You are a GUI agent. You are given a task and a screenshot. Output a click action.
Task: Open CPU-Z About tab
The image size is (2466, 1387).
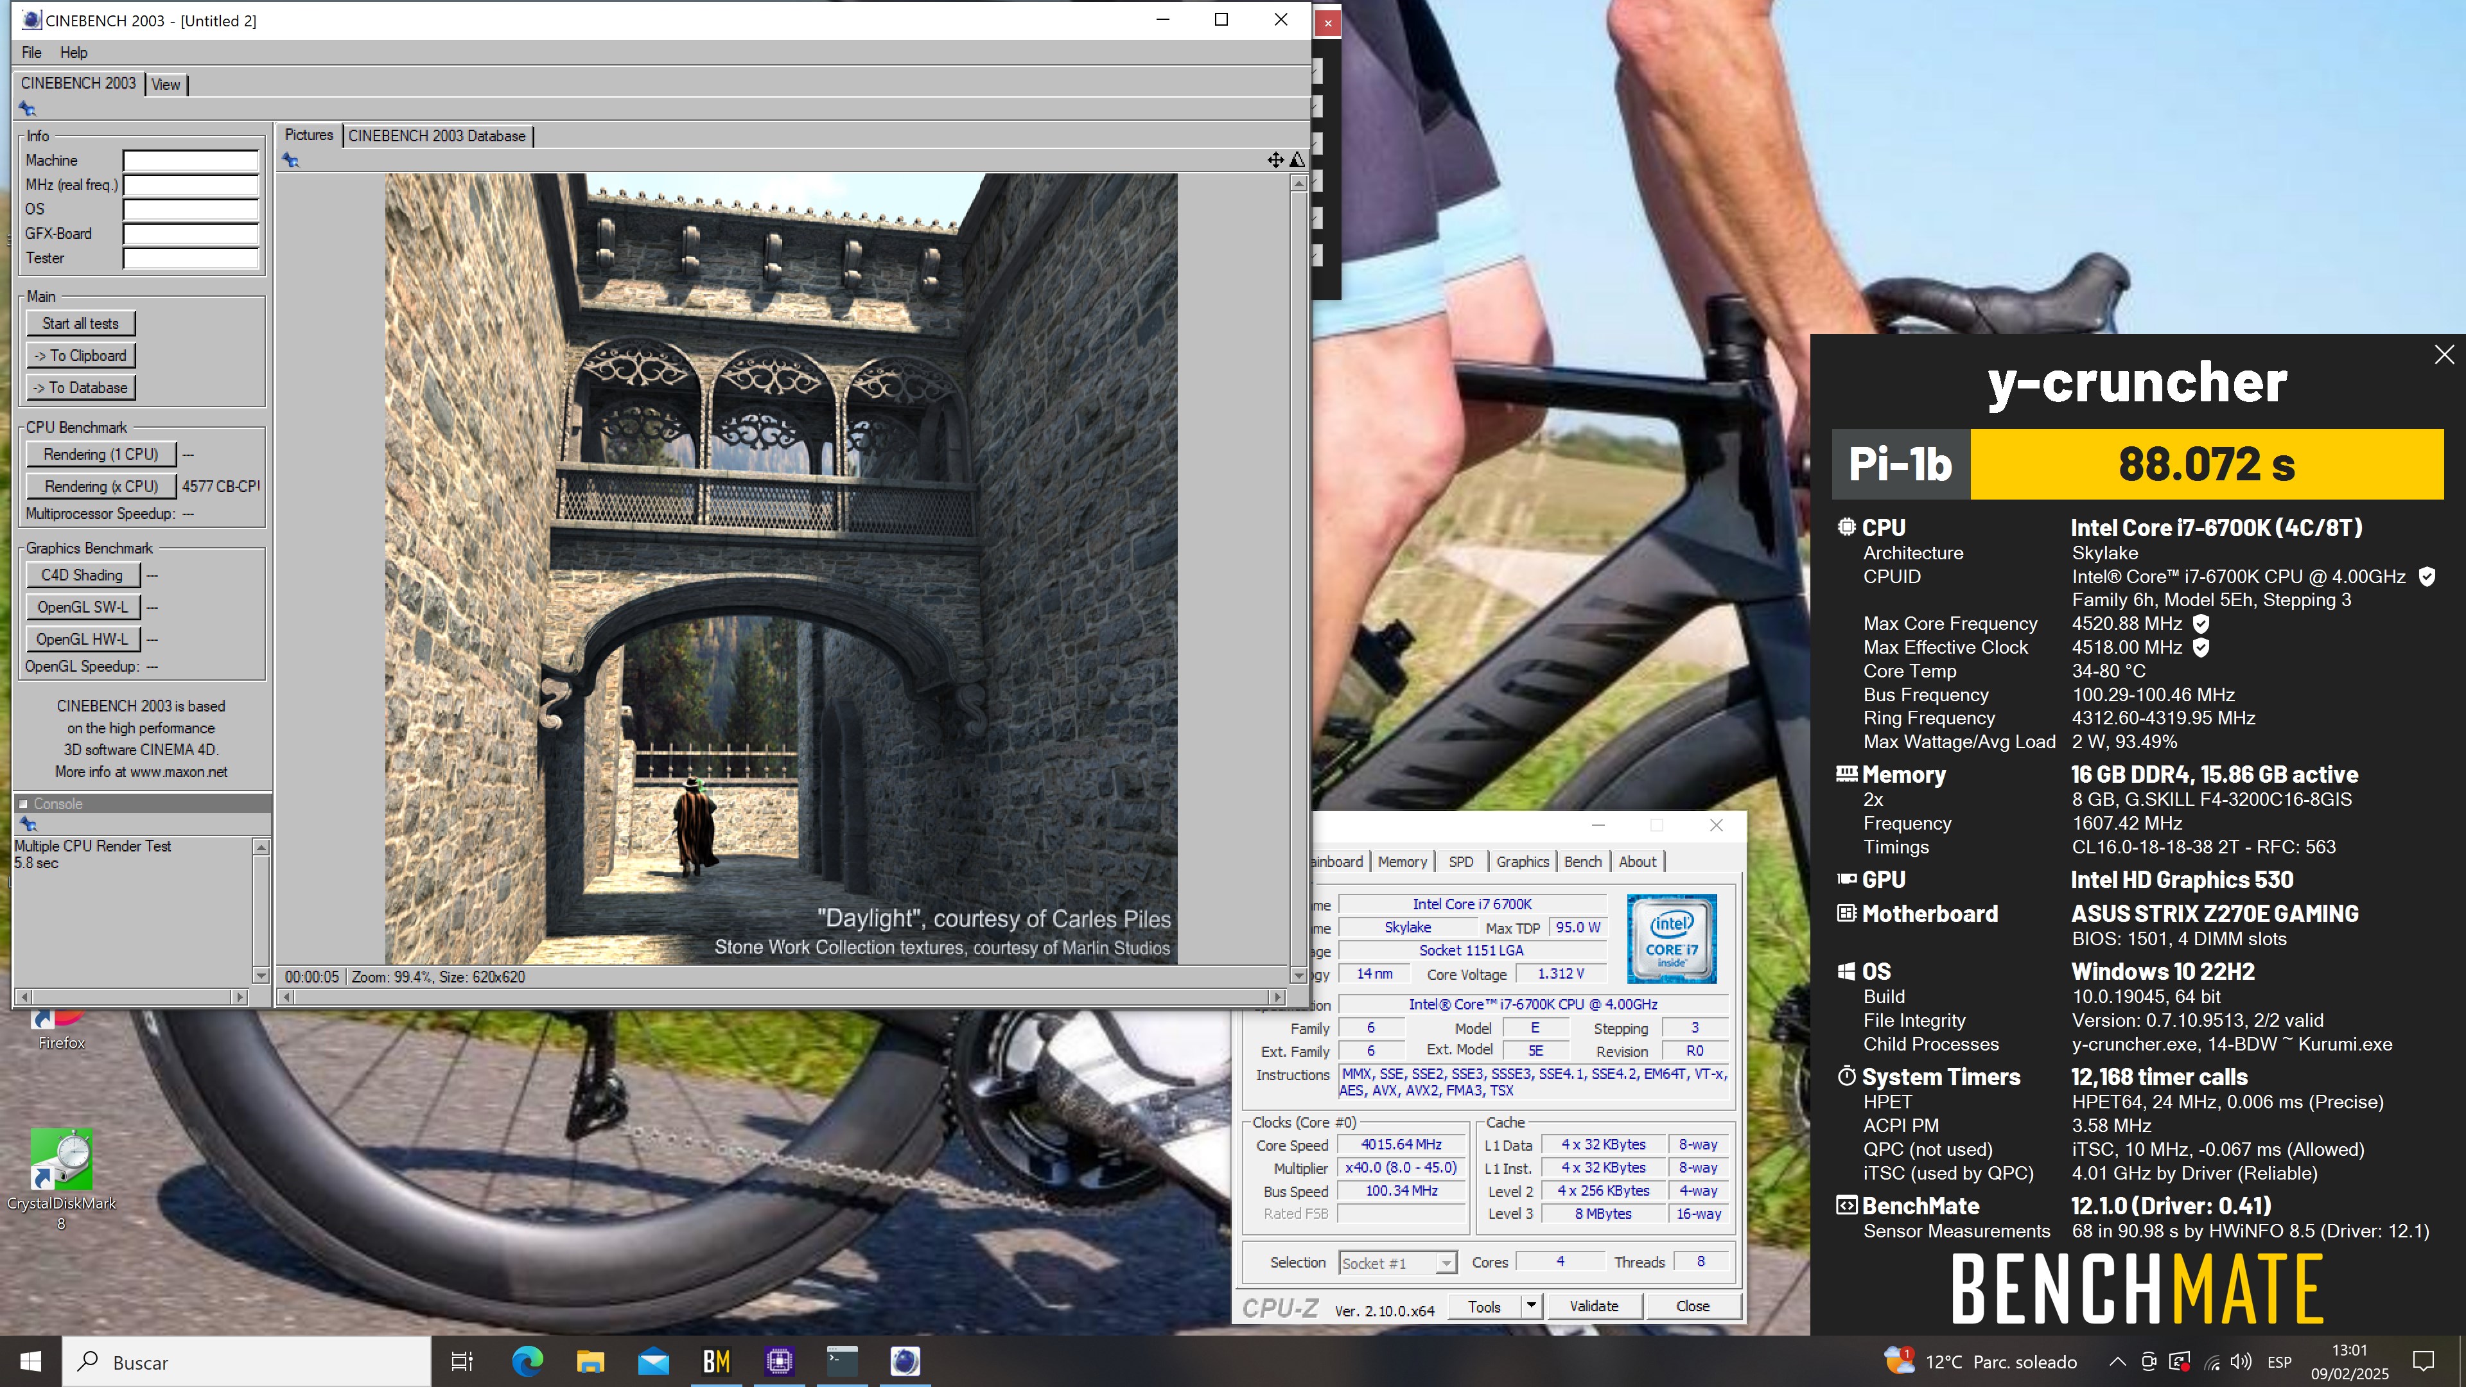[x=1637, y=862]
